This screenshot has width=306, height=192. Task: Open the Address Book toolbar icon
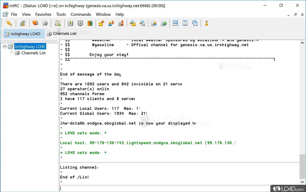(70, 23)
